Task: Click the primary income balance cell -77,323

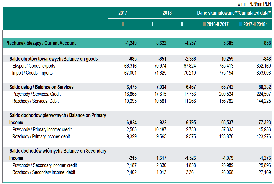Action: pos(263,123)
